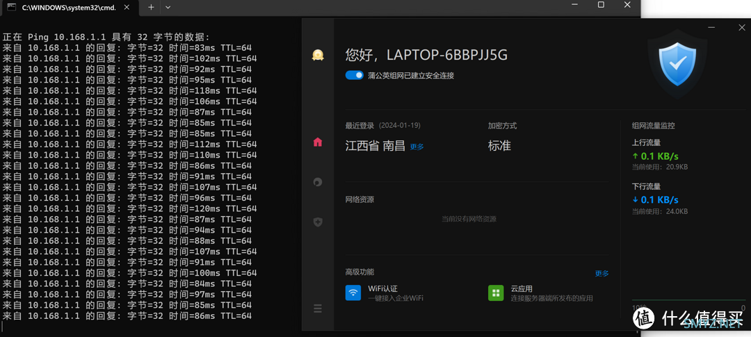Maximize the cmd terminal window

[601, 5]
